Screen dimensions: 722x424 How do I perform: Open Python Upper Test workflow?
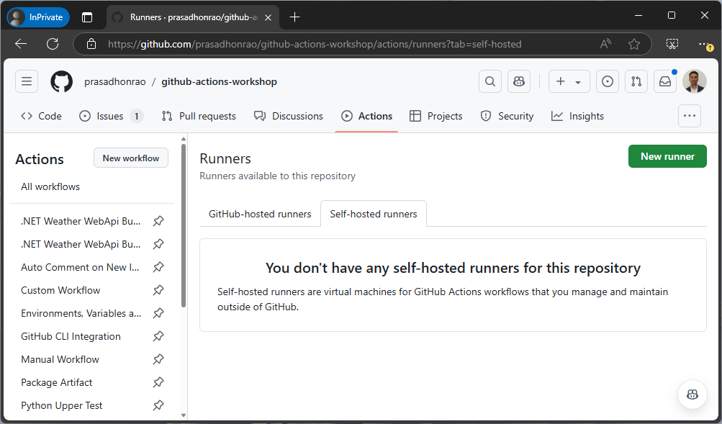click(62, 405)
